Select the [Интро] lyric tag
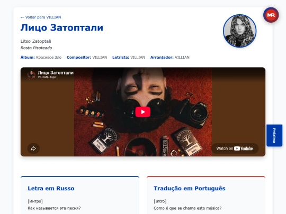This screenshot has width=286, height=214. pyautogui.click(x=35, y=201)
